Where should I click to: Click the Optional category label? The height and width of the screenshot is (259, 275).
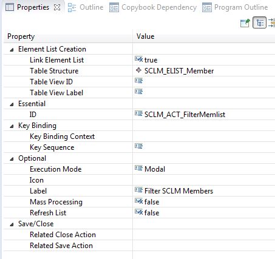coord(32,158)
